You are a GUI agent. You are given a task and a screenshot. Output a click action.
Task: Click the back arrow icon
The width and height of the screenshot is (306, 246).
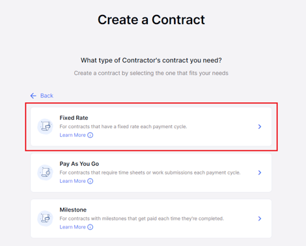pyautogui.click(x=33, y=96)
